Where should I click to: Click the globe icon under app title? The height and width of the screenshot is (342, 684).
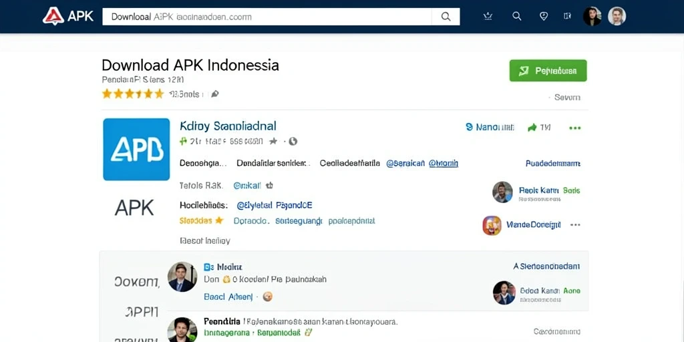pos(293,142)
